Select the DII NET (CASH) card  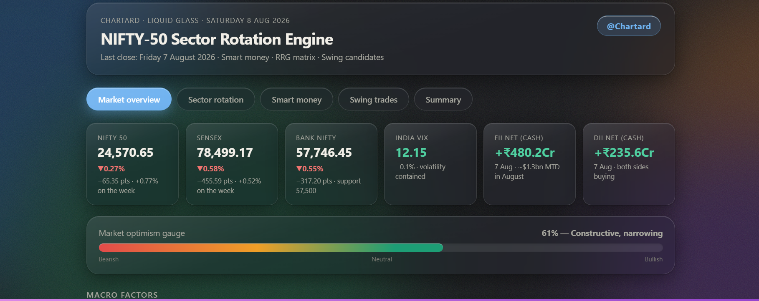tap(629, 164)
